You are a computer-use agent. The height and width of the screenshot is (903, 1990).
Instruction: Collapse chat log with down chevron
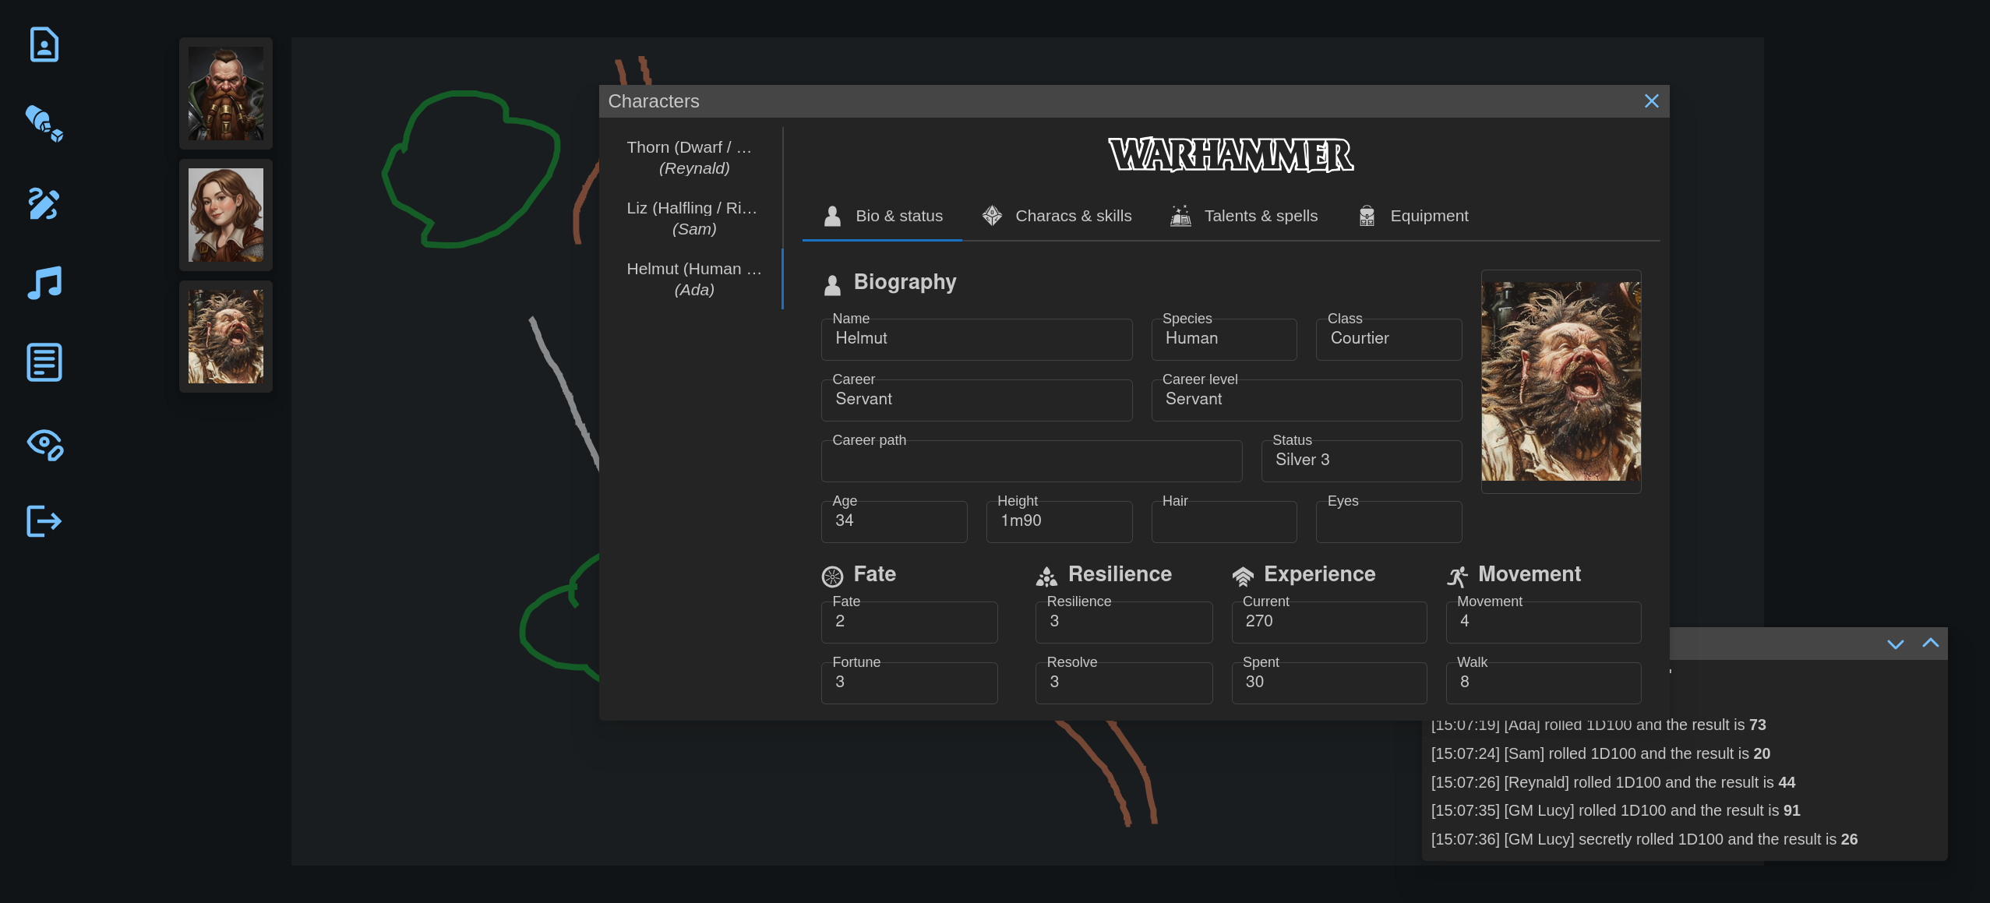click(1895, 644)
